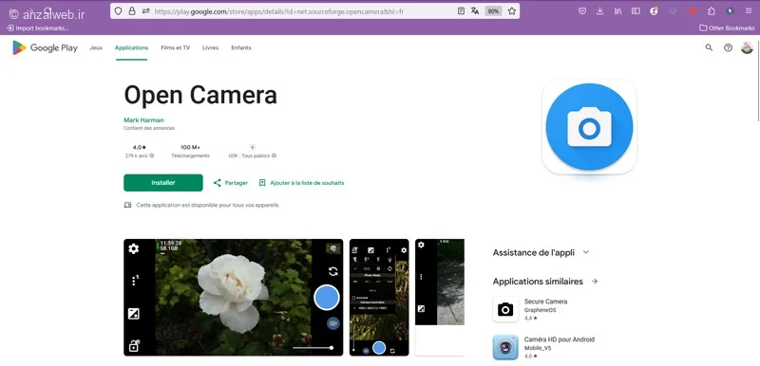This screenshot has height=366, width=760.
Task: Open the Jeux tab
Action: [96, 47]
